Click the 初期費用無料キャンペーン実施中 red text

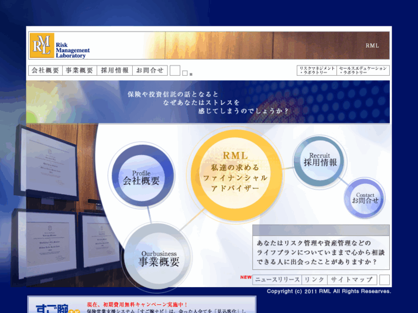(137, 304)
